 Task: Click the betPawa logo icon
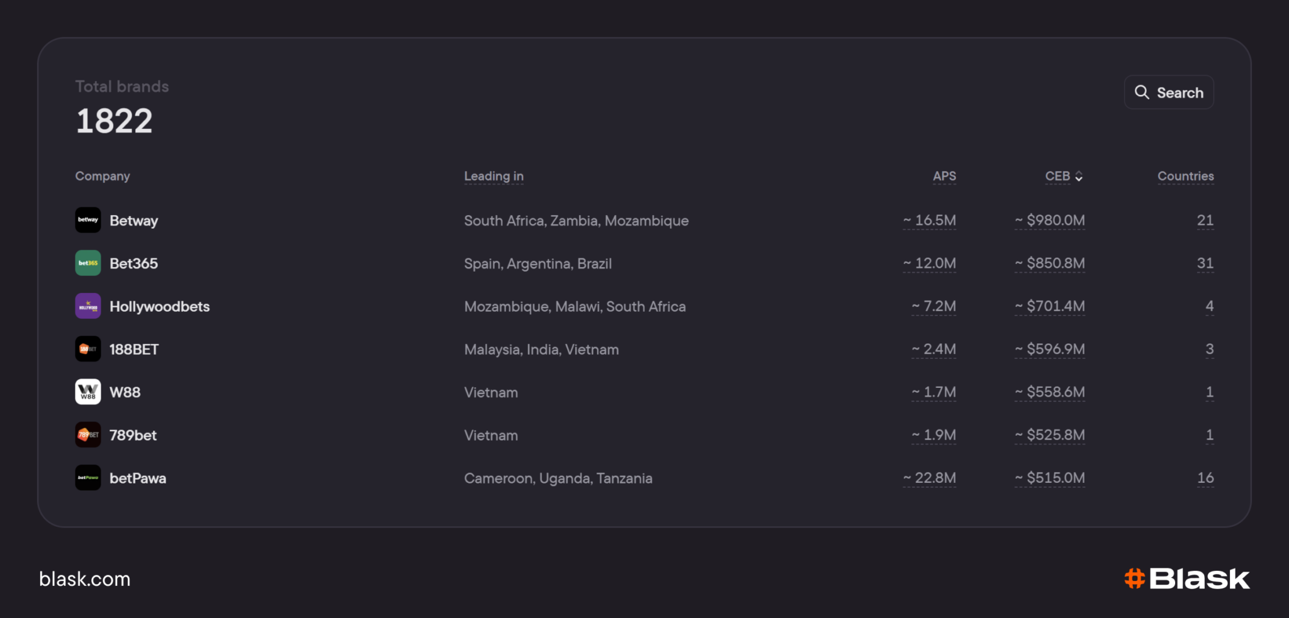click(88, 478)
